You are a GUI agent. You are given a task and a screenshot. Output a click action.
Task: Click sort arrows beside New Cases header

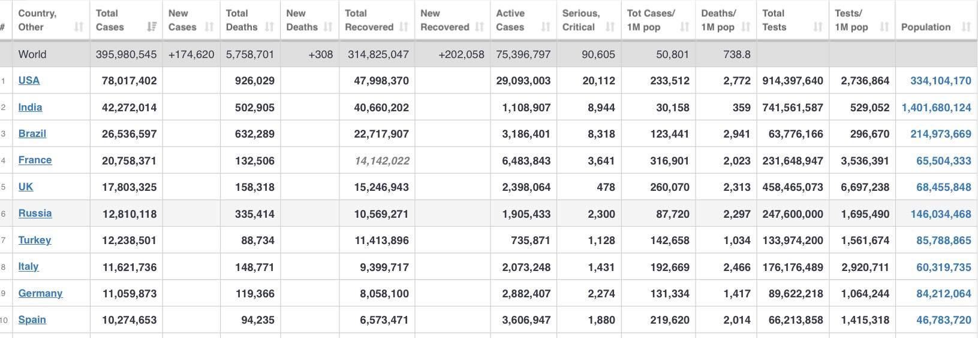point(209,27)
